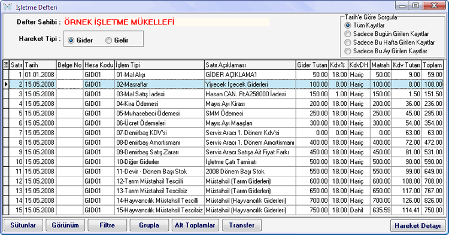Click description 'Hasan CAN. Ft:A258000 İadesi'

click(x=250, y=94)
